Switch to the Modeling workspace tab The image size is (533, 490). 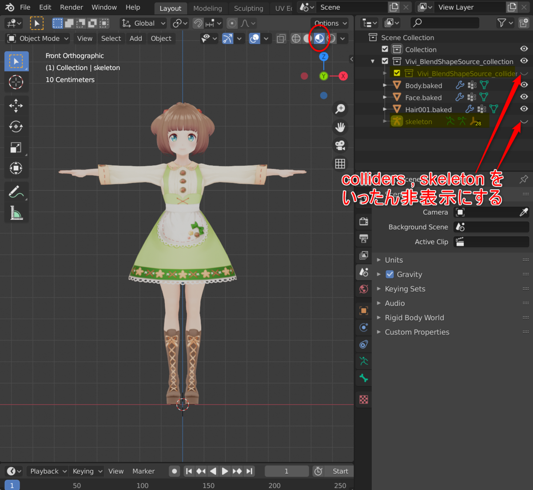pos(207,8)
